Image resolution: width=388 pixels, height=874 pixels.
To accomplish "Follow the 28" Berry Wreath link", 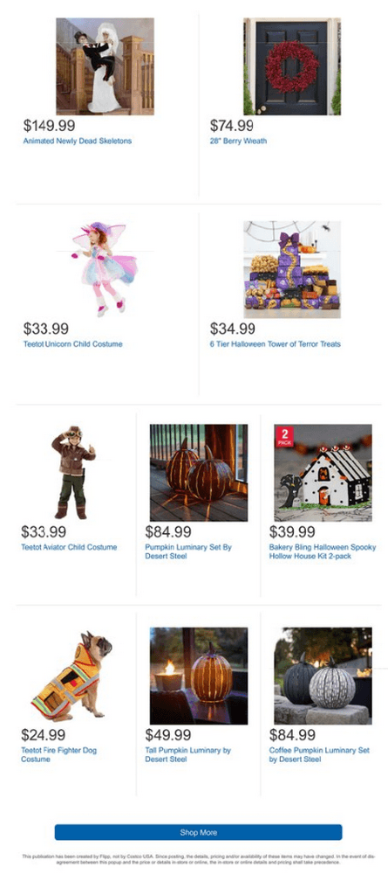I will point(238,141).
